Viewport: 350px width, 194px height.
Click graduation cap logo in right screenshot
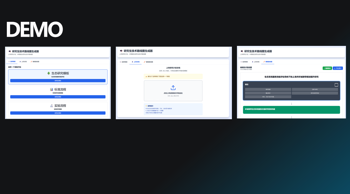coord(242,51)
